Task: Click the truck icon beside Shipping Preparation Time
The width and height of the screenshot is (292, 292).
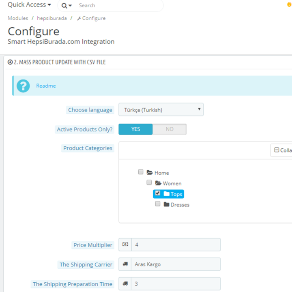Action: coord(125,283)
